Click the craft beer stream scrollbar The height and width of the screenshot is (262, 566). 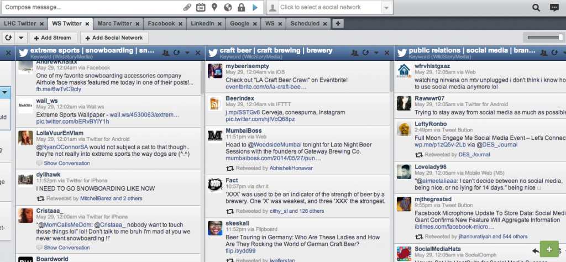392,76
